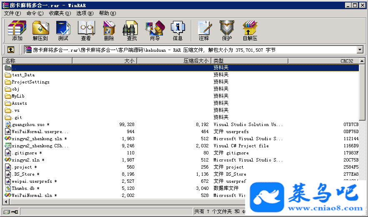This screenshot has height=217, width=368.
Task: Open the Options (选项) menu
Action: [84, 13]
